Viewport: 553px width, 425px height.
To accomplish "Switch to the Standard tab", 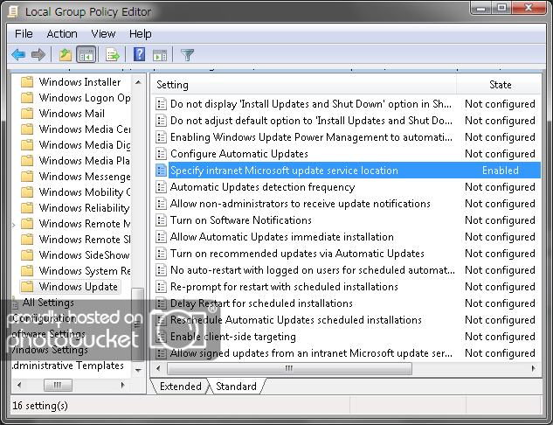I will point(236,387).
